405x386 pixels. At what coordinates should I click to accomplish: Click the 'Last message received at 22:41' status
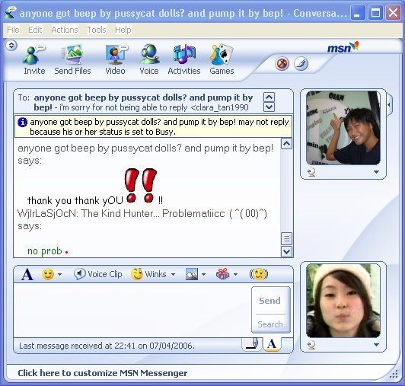point(107,346)
